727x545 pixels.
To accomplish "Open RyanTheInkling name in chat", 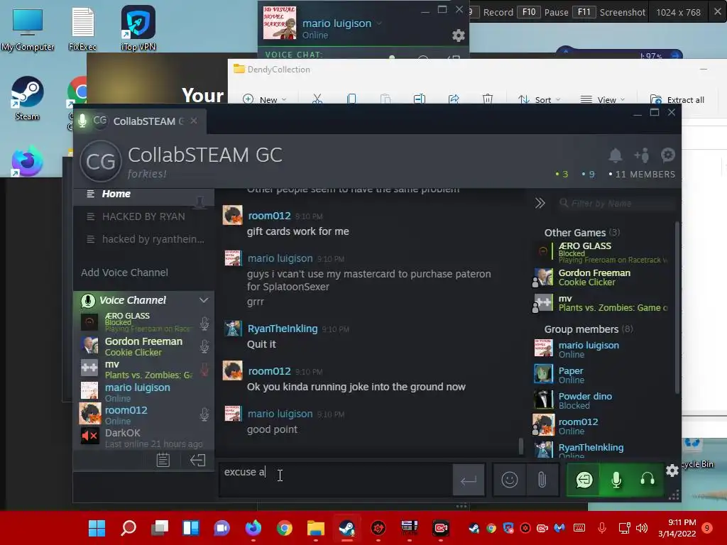I will pos(283,329).
